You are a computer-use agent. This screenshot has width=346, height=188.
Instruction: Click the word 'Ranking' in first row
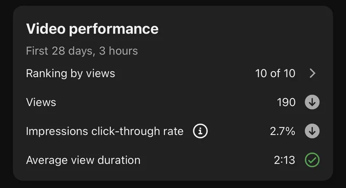(x=47, y=74)
